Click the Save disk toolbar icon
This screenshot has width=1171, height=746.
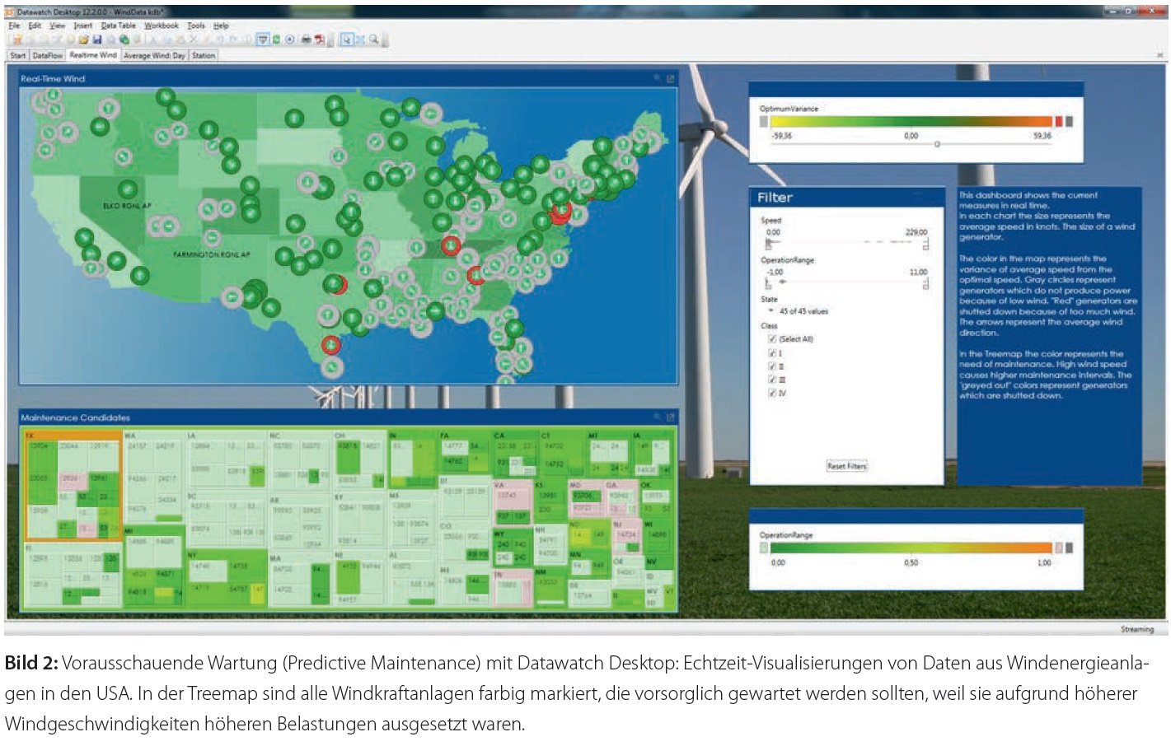click(97, 40)
